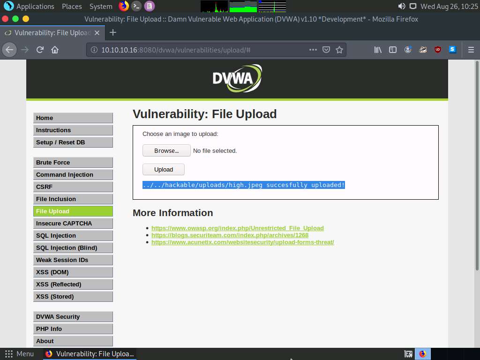Open the Firefox hamburger menu
Image resolution: width=480 pixels, height=360 pixels.
[x=471, y=50]
